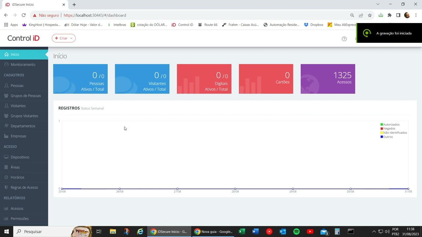
Task: Click the zoom magnifier icon in the address bar
Action: click(x=352, y=15)
